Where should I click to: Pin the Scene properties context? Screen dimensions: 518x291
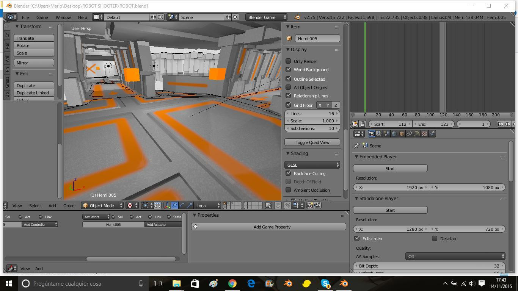tap(356, 145)
